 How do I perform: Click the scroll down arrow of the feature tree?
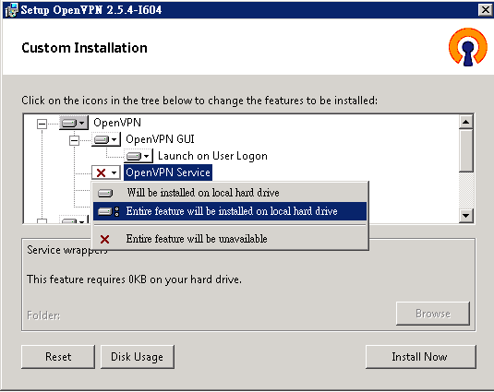click(x=466, y=216)
